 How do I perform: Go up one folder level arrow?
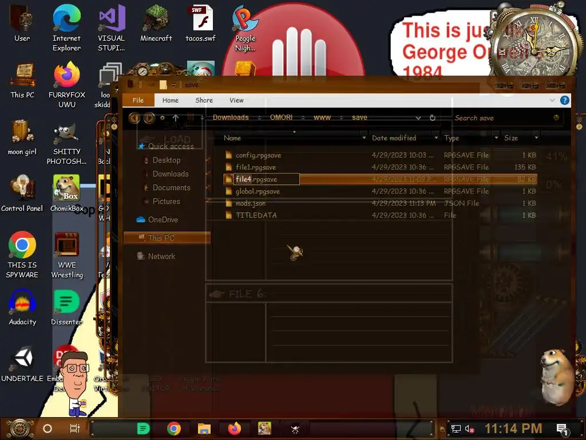176,118
